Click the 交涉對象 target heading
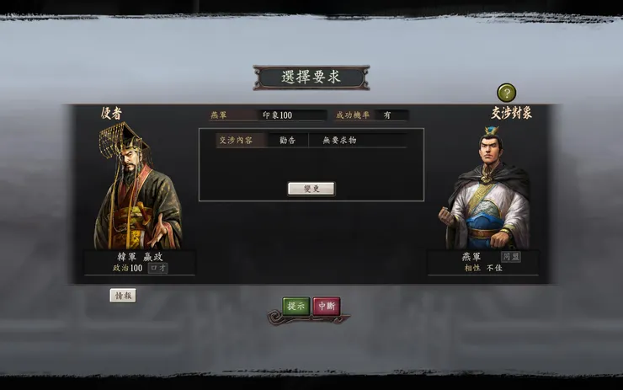The height and width of the screenshot is (390, 623). [x=512, y=113]
